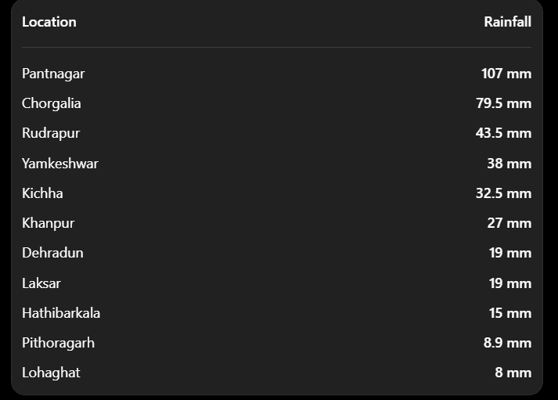The height and width of the screenshot is (400, 558).
Task: Click the Rainfall column header
Action: (x=507, y=22)
